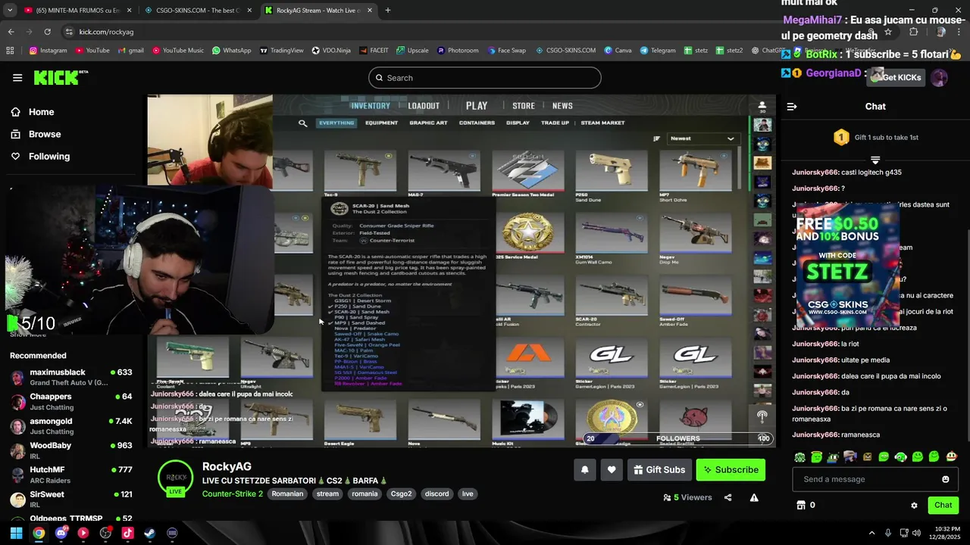Open Discord from the taskbar
The width and height of the screenshot is (970, 545).
click(61, 533)
